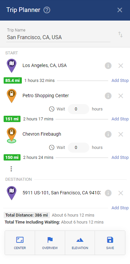Open the trip OVERVIEW
Screen dimensions: 130x264
[50, 243]
